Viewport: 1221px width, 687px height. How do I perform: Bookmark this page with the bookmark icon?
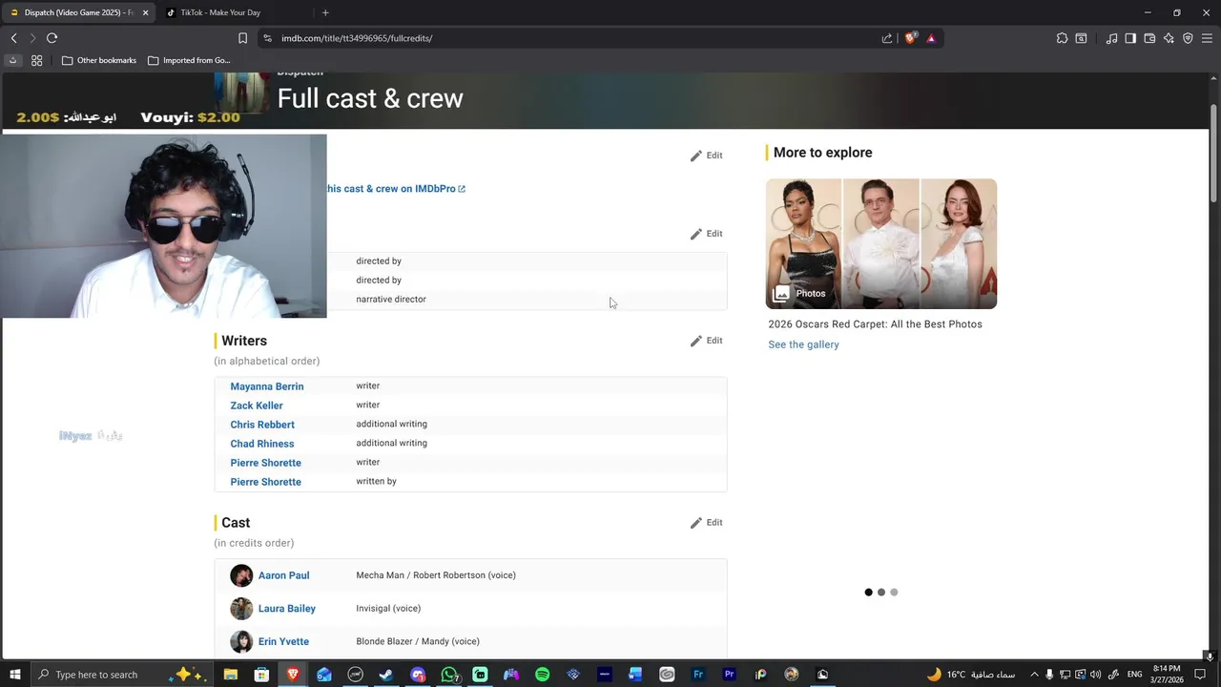point(242,38)
